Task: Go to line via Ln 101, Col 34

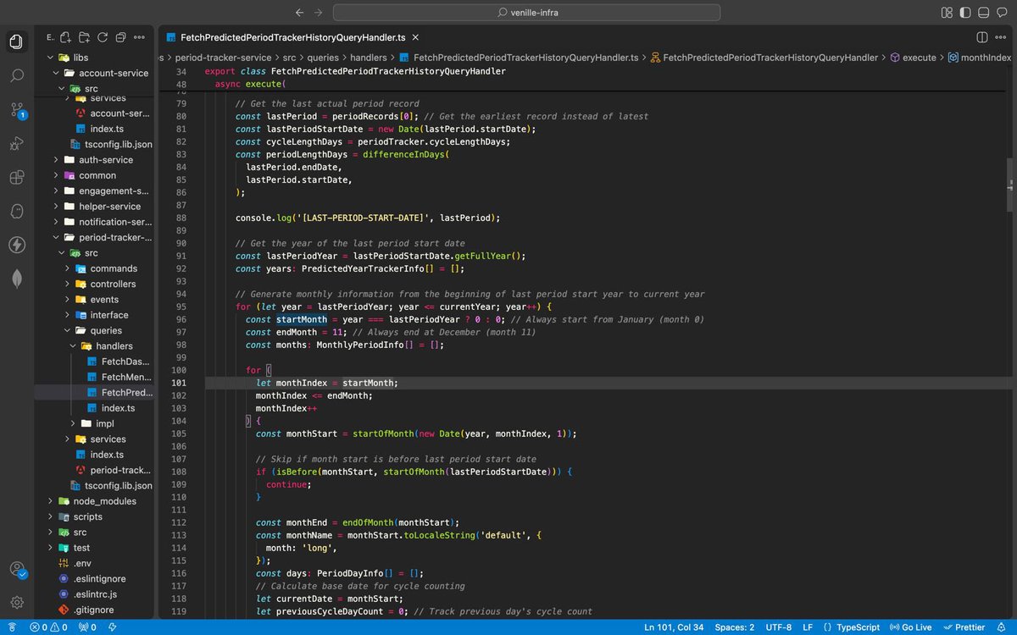Action: click(x=674, y=627)
